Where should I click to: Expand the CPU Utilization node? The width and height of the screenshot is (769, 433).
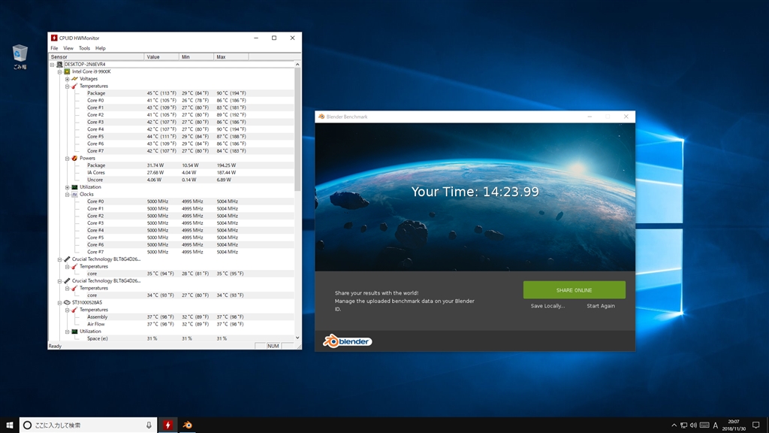(x=67, y=187)
